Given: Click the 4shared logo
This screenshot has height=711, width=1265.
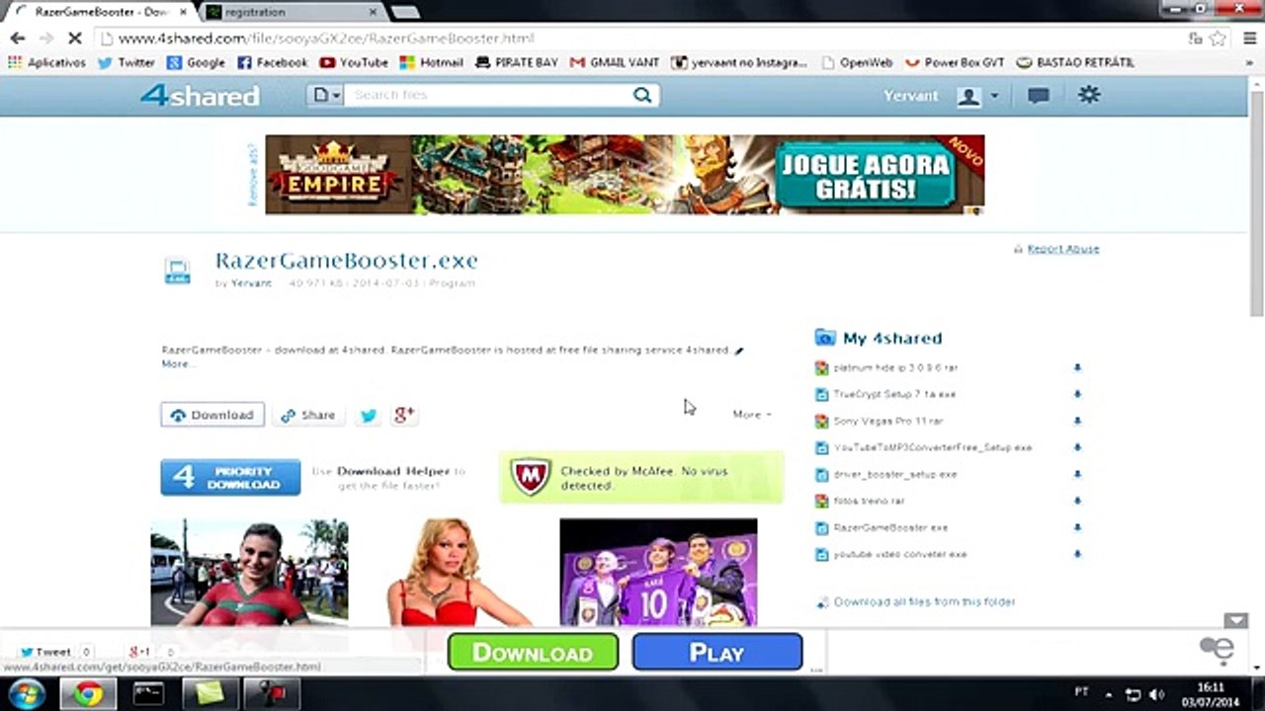Looking at the screenshot, I should tap(199, 96).
